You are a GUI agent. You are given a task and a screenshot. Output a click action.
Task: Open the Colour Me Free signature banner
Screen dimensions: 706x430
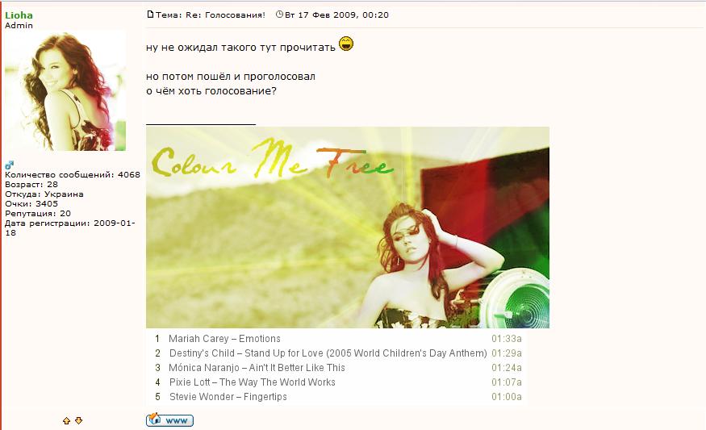348,228
